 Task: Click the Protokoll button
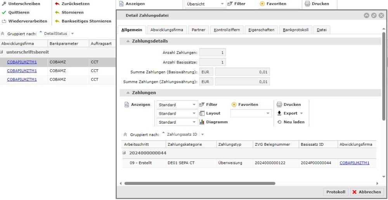click(x=336, y=192)
